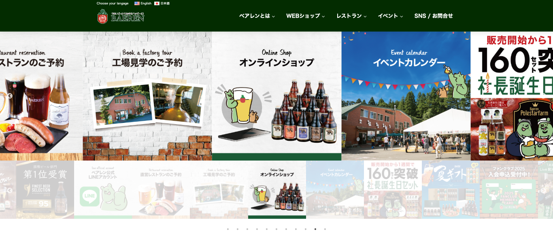Open the イベント dropdown menu

coord(390,16)
